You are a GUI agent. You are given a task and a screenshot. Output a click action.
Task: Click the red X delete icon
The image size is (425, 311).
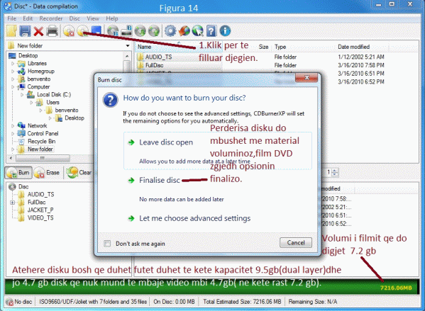coord(38,31)
